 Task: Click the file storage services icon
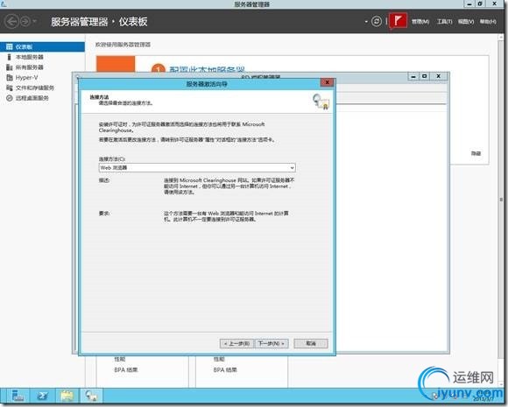[x=10, y=88]
